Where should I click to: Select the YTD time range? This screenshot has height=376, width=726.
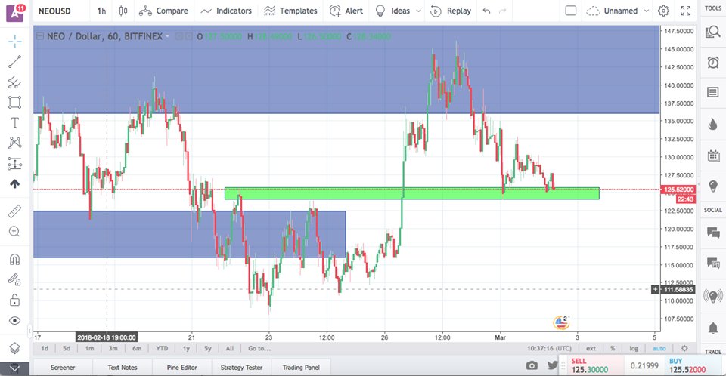click(x=162, y=348)
